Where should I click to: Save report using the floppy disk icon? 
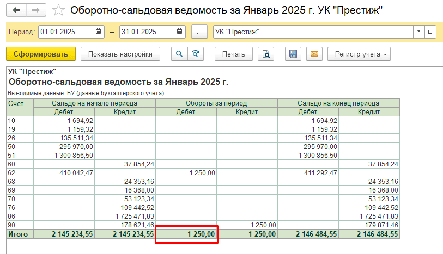point(293,54)
